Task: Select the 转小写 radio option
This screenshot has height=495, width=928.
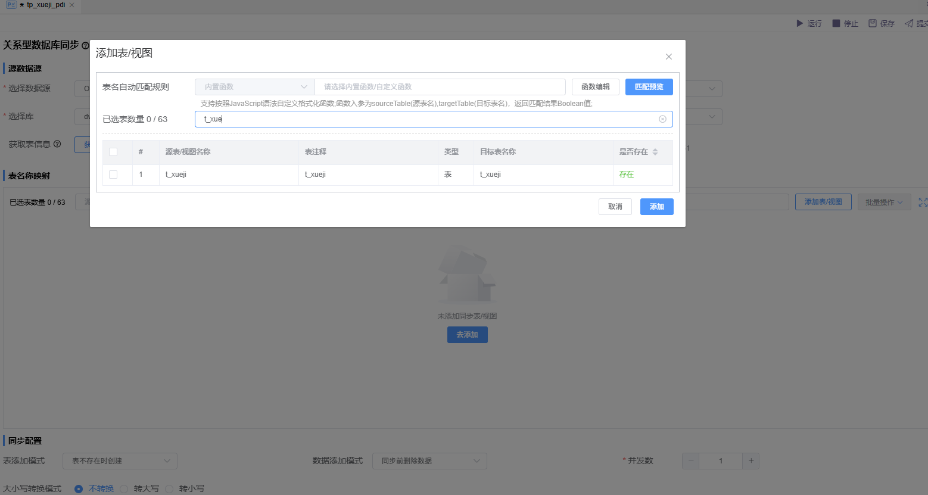Action: 169,489
